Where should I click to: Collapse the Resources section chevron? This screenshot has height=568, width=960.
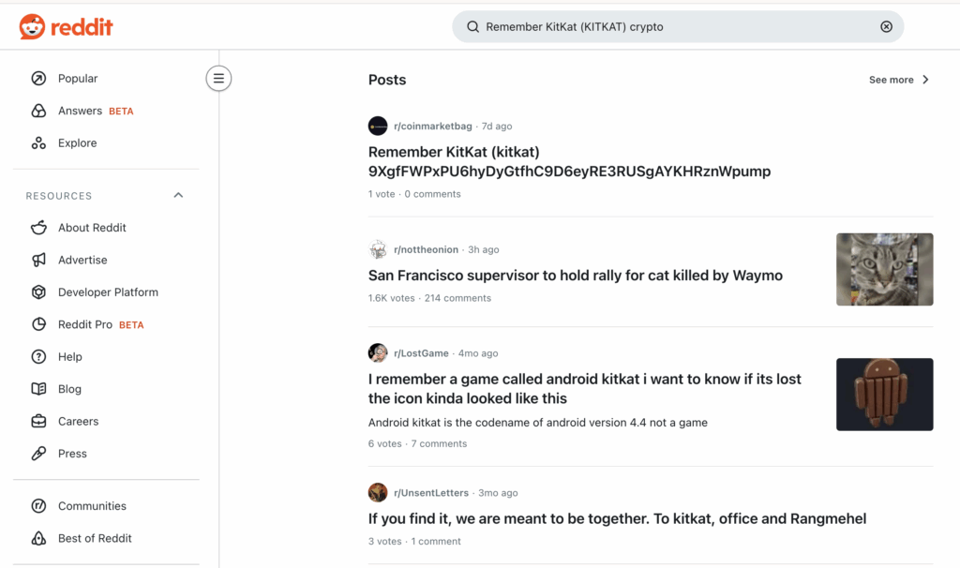(x=178, y=196)
